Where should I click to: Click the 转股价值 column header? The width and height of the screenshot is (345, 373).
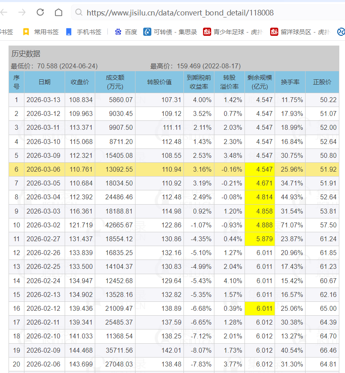[x=159, y=82]
